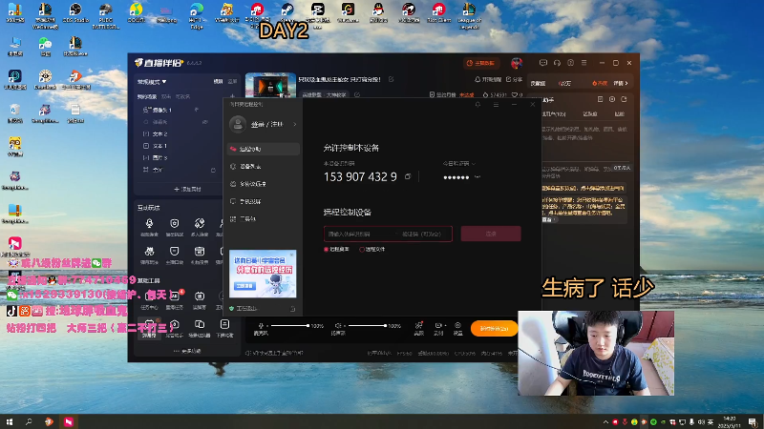Toggle the lock on the full-screen source
Viewport: 764px width, 429px height.
pyautogui.click(x=213, y=170)
